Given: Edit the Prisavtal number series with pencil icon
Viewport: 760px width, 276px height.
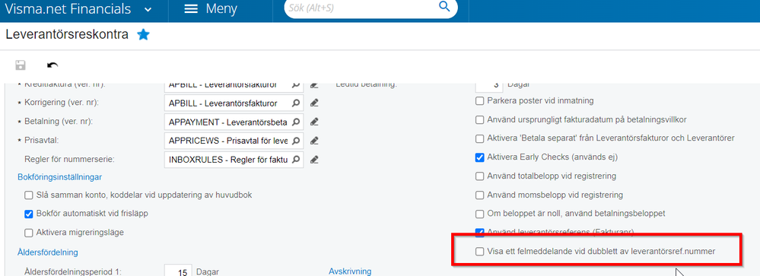Looking at the screenshot, I should (314, 141).
